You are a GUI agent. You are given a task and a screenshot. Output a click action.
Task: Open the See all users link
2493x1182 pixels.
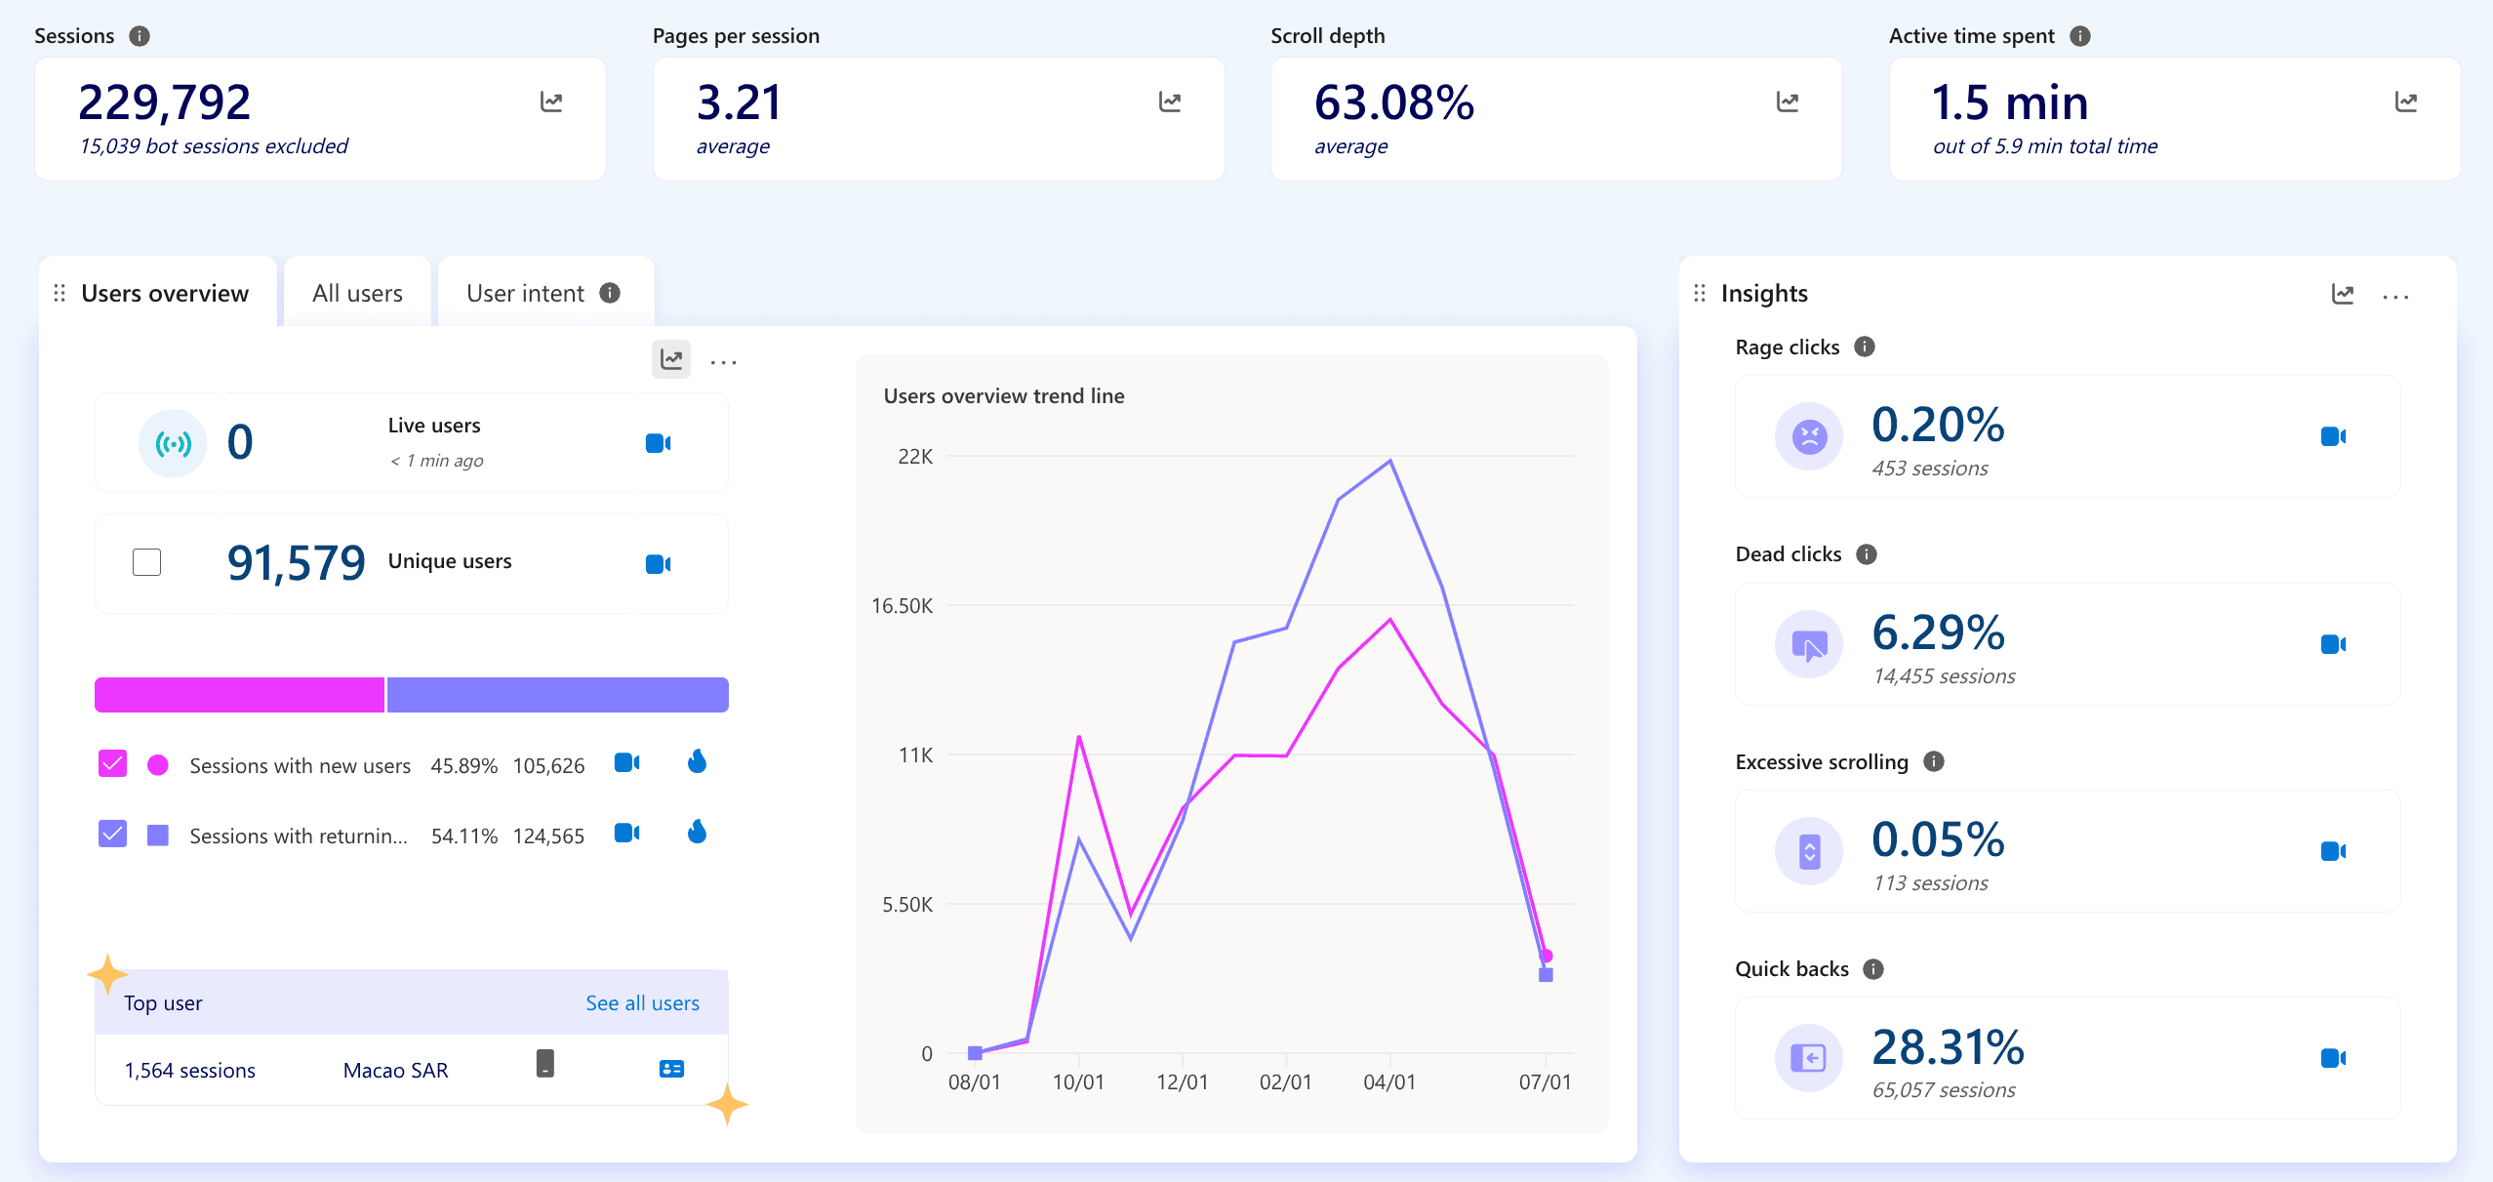tap(642, 1002)
